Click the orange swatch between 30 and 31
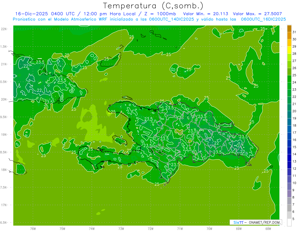Screen dimensions: 301x232 (x=289, y=36)
